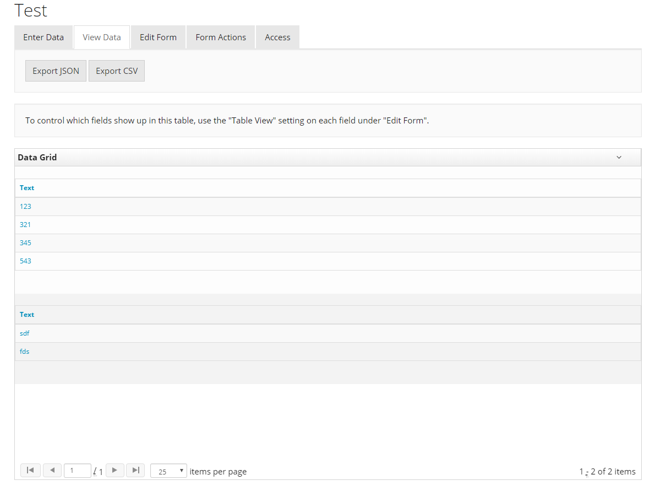Switch to the Form Actions tab

click(220, 37)
